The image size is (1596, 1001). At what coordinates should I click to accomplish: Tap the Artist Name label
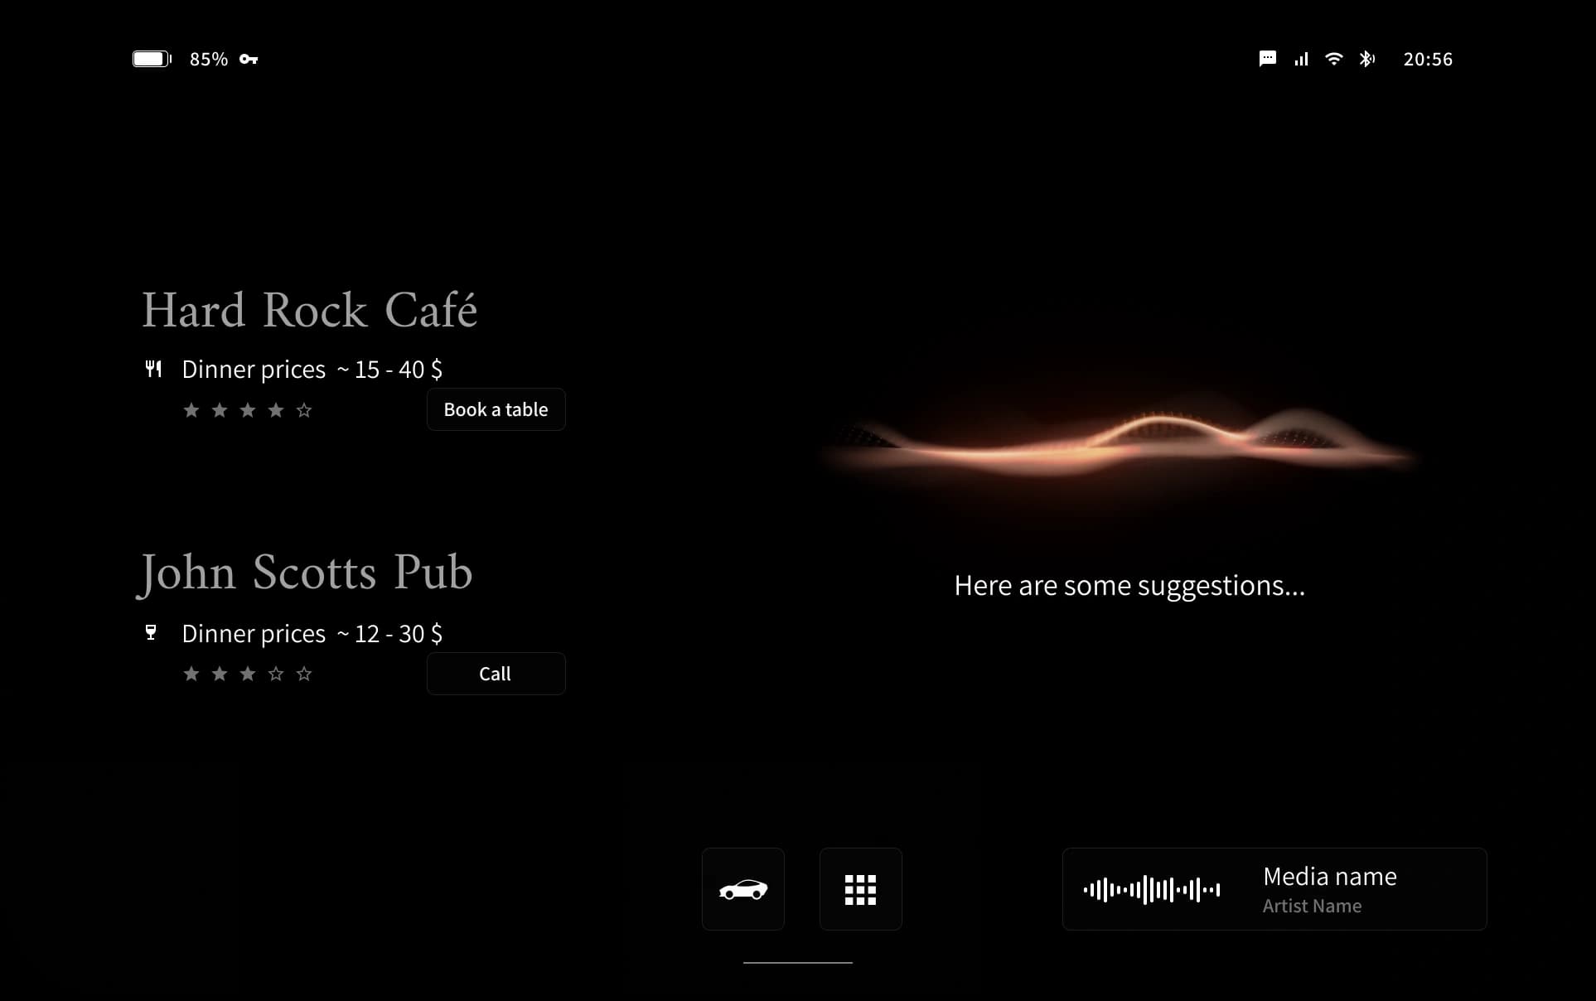point(1312,907)
